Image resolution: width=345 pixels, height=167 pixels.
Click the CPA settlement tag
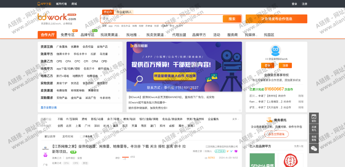(x=66, y=163)
